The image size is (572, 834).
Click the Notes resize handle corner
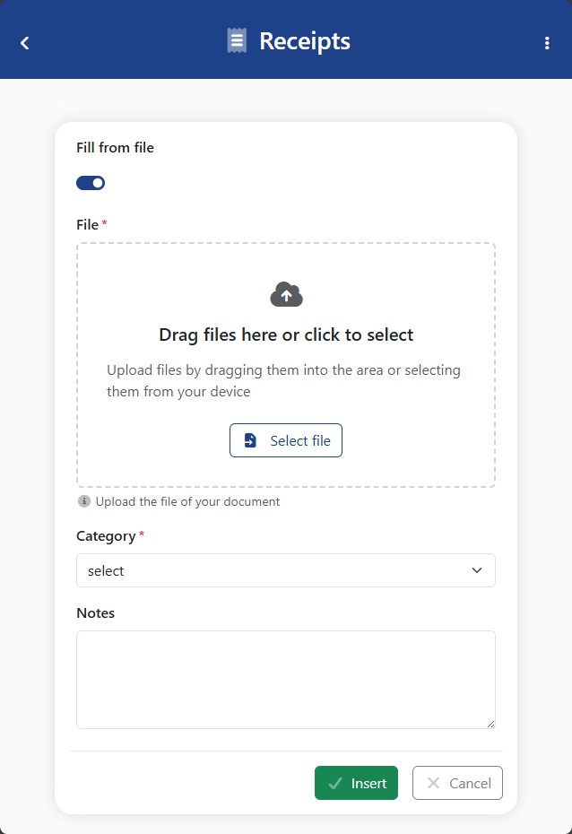click(490, 723)
